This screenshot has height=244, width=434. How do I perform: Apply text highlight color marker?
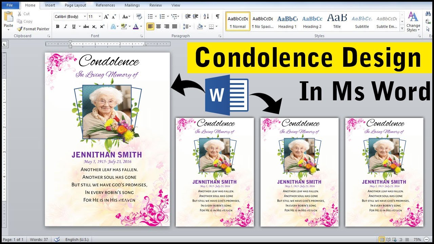point(123,26)
